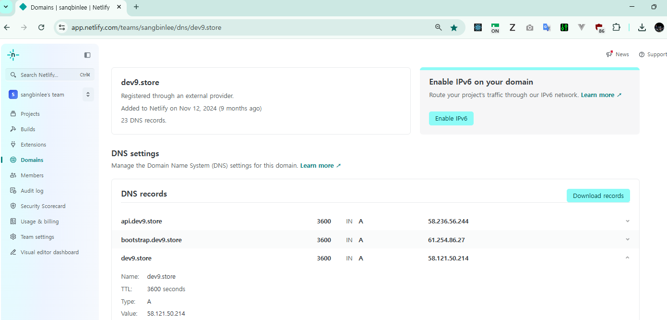Open the team switcher dropdown arrows
Image resolution: width=667 pixels, height=320 pixels.
coord(88,95)
